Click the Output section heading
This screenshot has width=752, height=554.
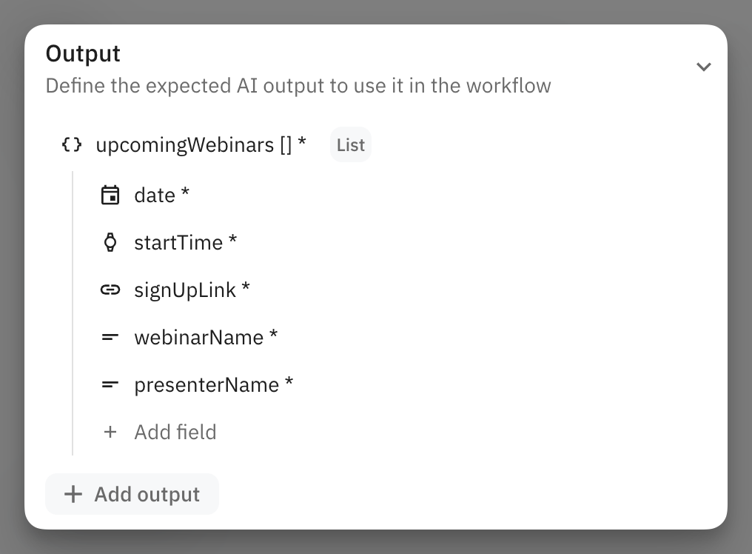[82, 53]
